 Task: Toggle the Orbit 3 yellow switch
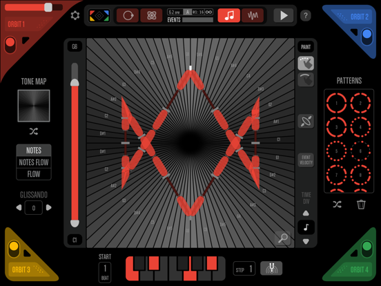(x=14, y=249)
